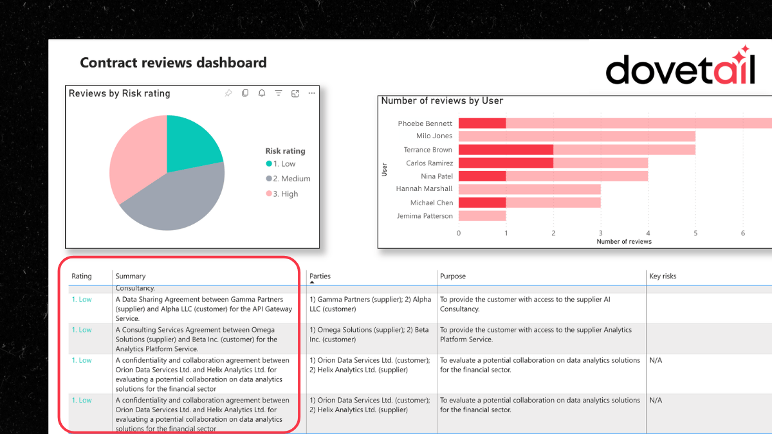Open focus mode for the pie chart
The height and width of the screenshot is (434, 772).
pos(295,93)
